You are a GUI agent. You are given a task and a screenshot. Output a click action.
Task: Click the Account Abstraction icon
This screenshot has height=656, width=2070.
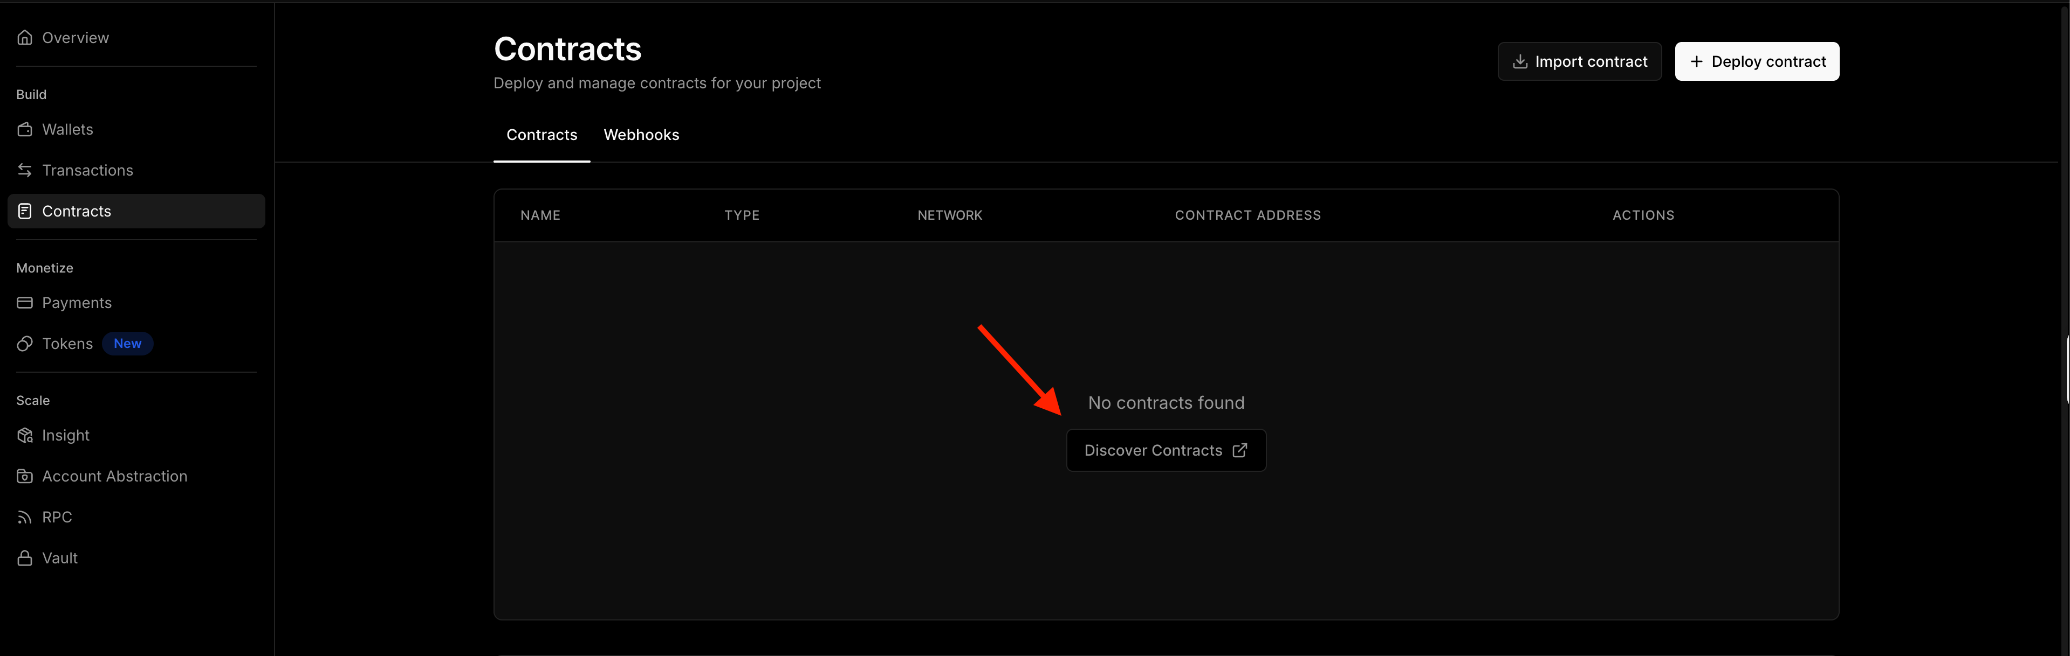click(x=25, y=476)
